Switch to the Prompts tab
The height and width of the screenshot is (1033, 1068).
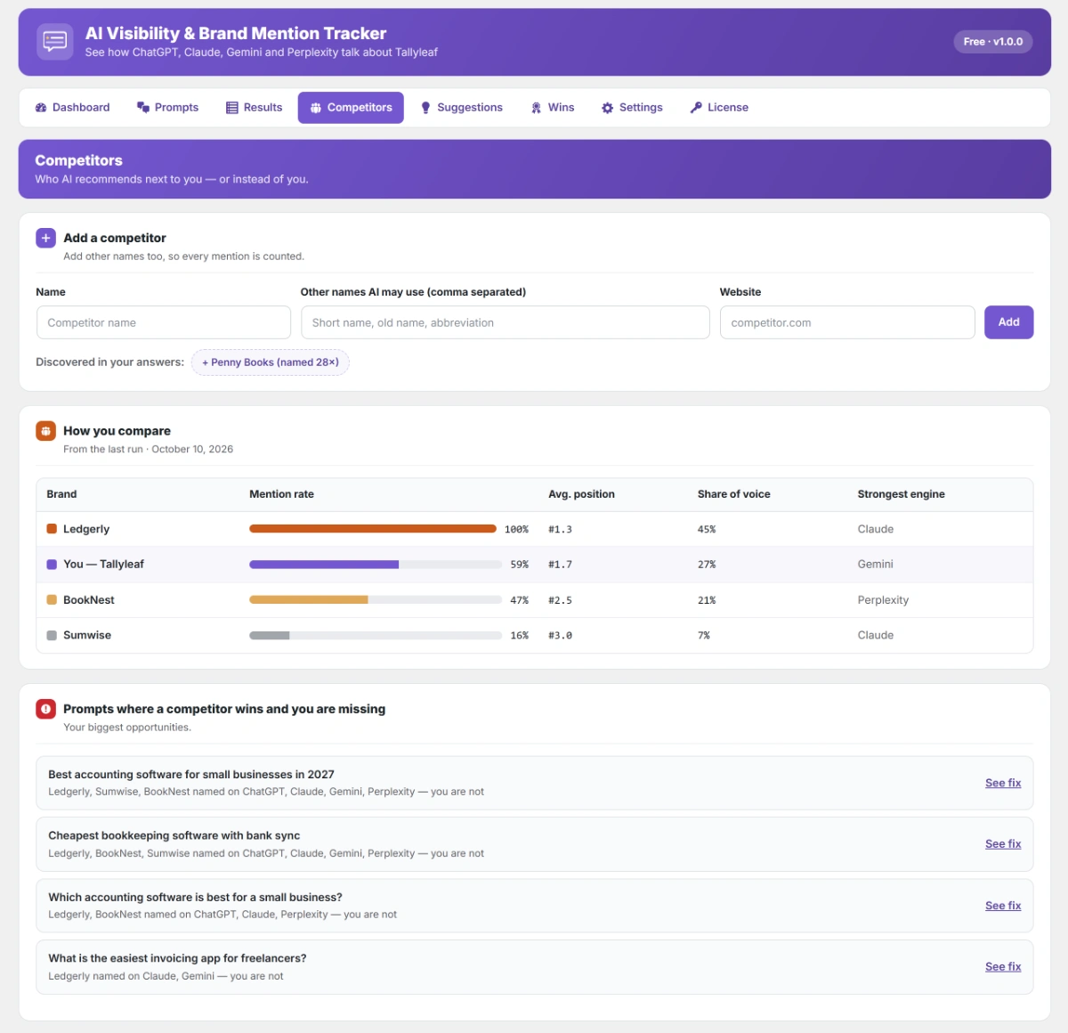[167, 108]
